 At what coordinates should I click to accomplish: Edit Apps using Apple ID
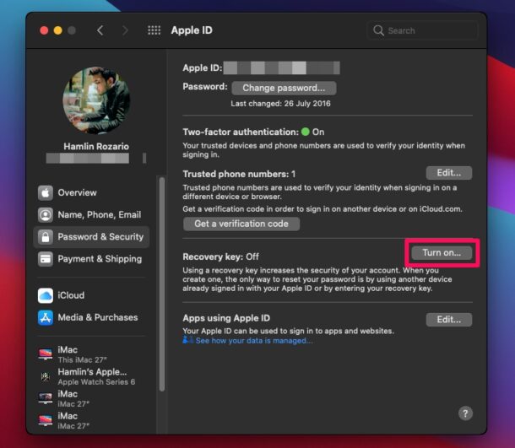449,320
